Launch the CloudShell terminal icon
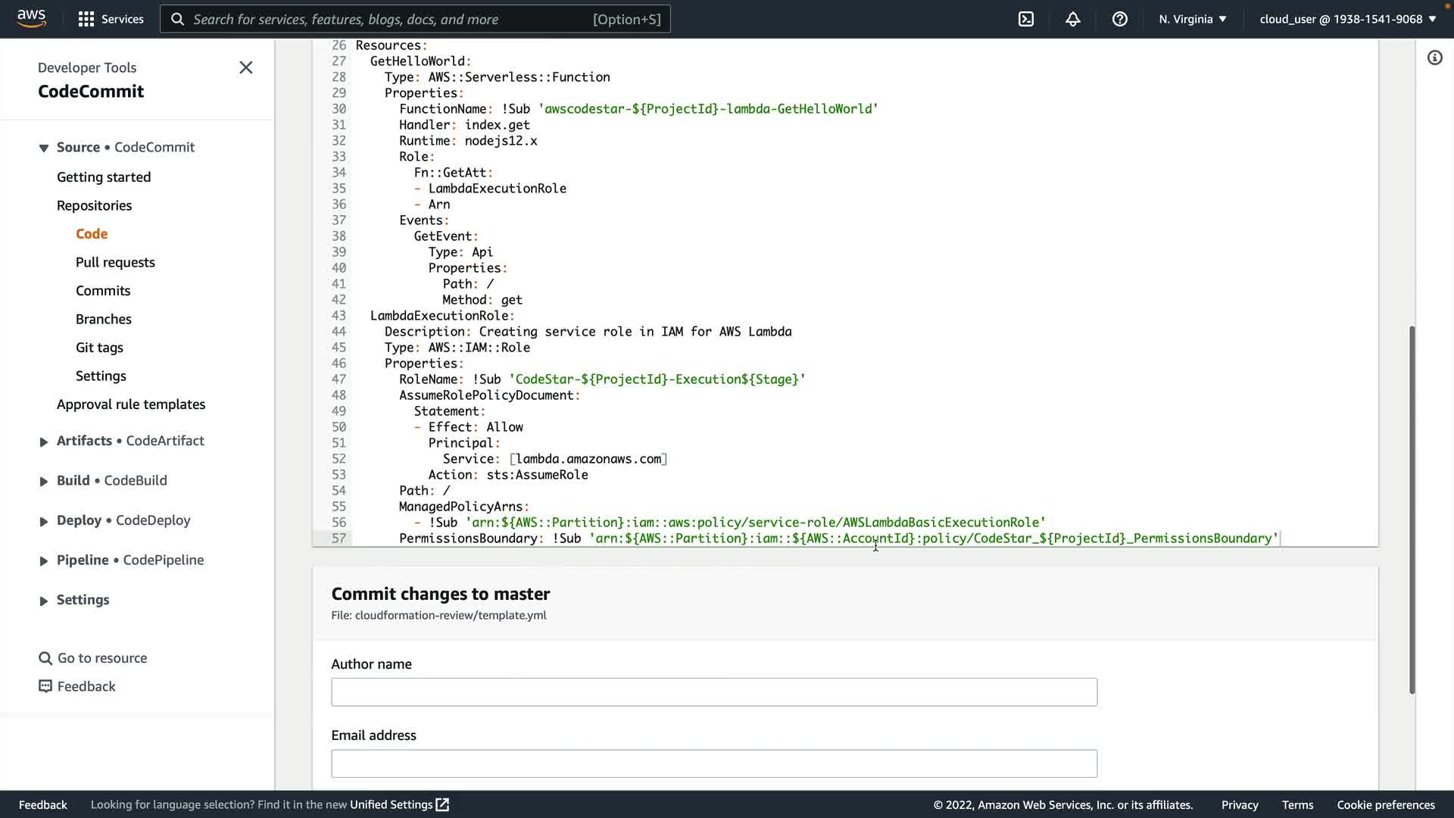This screenshot has height=818, width=1454. coord(1025,19)
